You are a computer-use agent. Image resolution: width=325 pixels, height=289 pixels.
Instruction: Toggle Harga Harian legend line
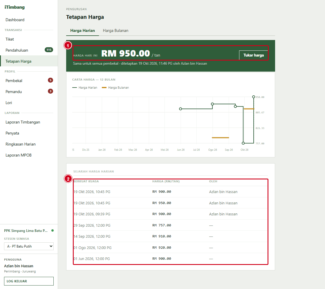coord(74,88)
